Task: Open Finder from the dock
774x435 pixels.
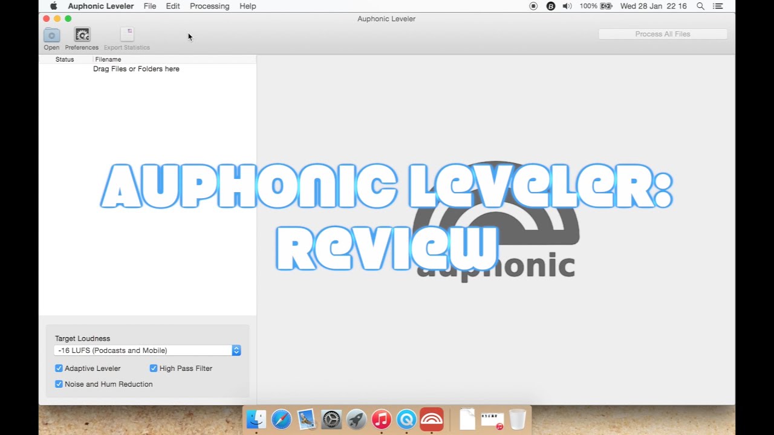Action: (x=256, y=419)
